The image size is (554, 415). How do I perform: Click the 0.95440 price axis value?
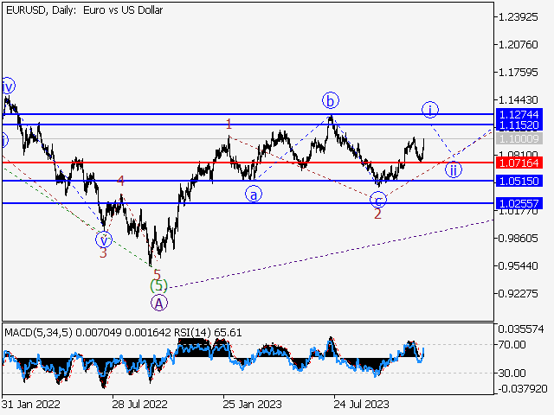pyautogui.click(x=518, y=265)
